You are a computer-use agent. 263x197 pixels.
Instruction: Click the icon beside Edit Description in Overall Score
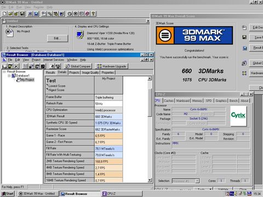coord(244,27)
